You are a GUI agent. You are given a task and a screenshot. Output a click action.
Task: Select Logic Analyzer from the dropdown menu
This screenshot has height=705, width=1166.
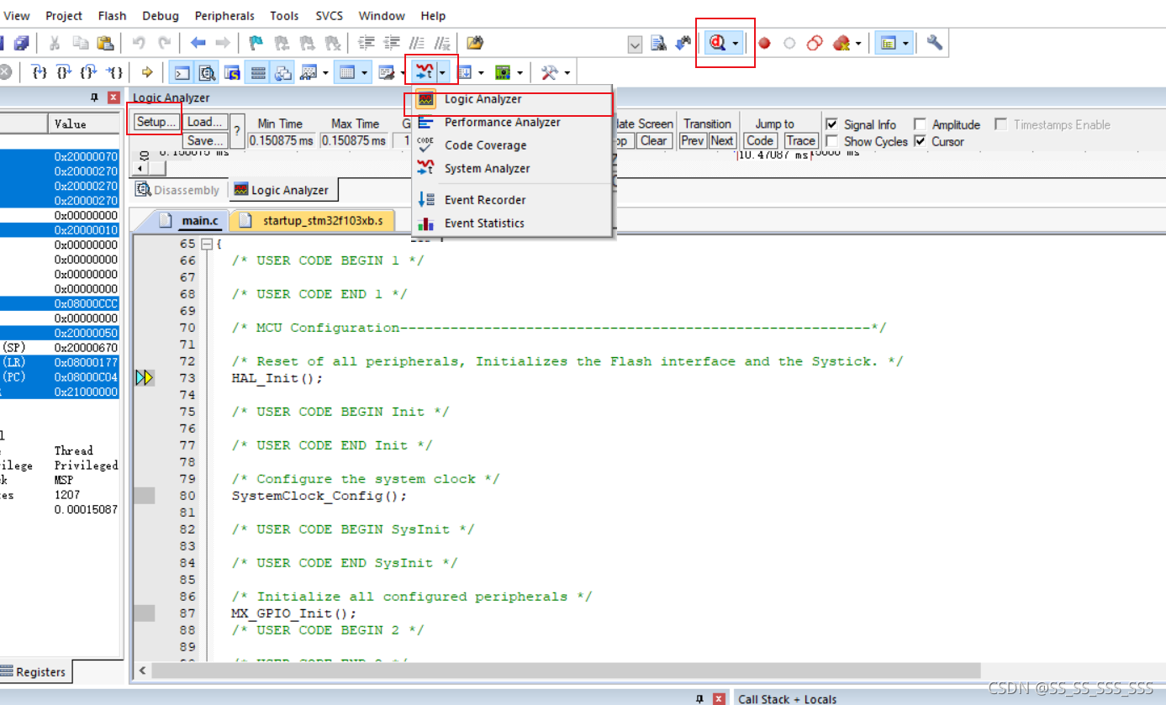click(511, 99)
